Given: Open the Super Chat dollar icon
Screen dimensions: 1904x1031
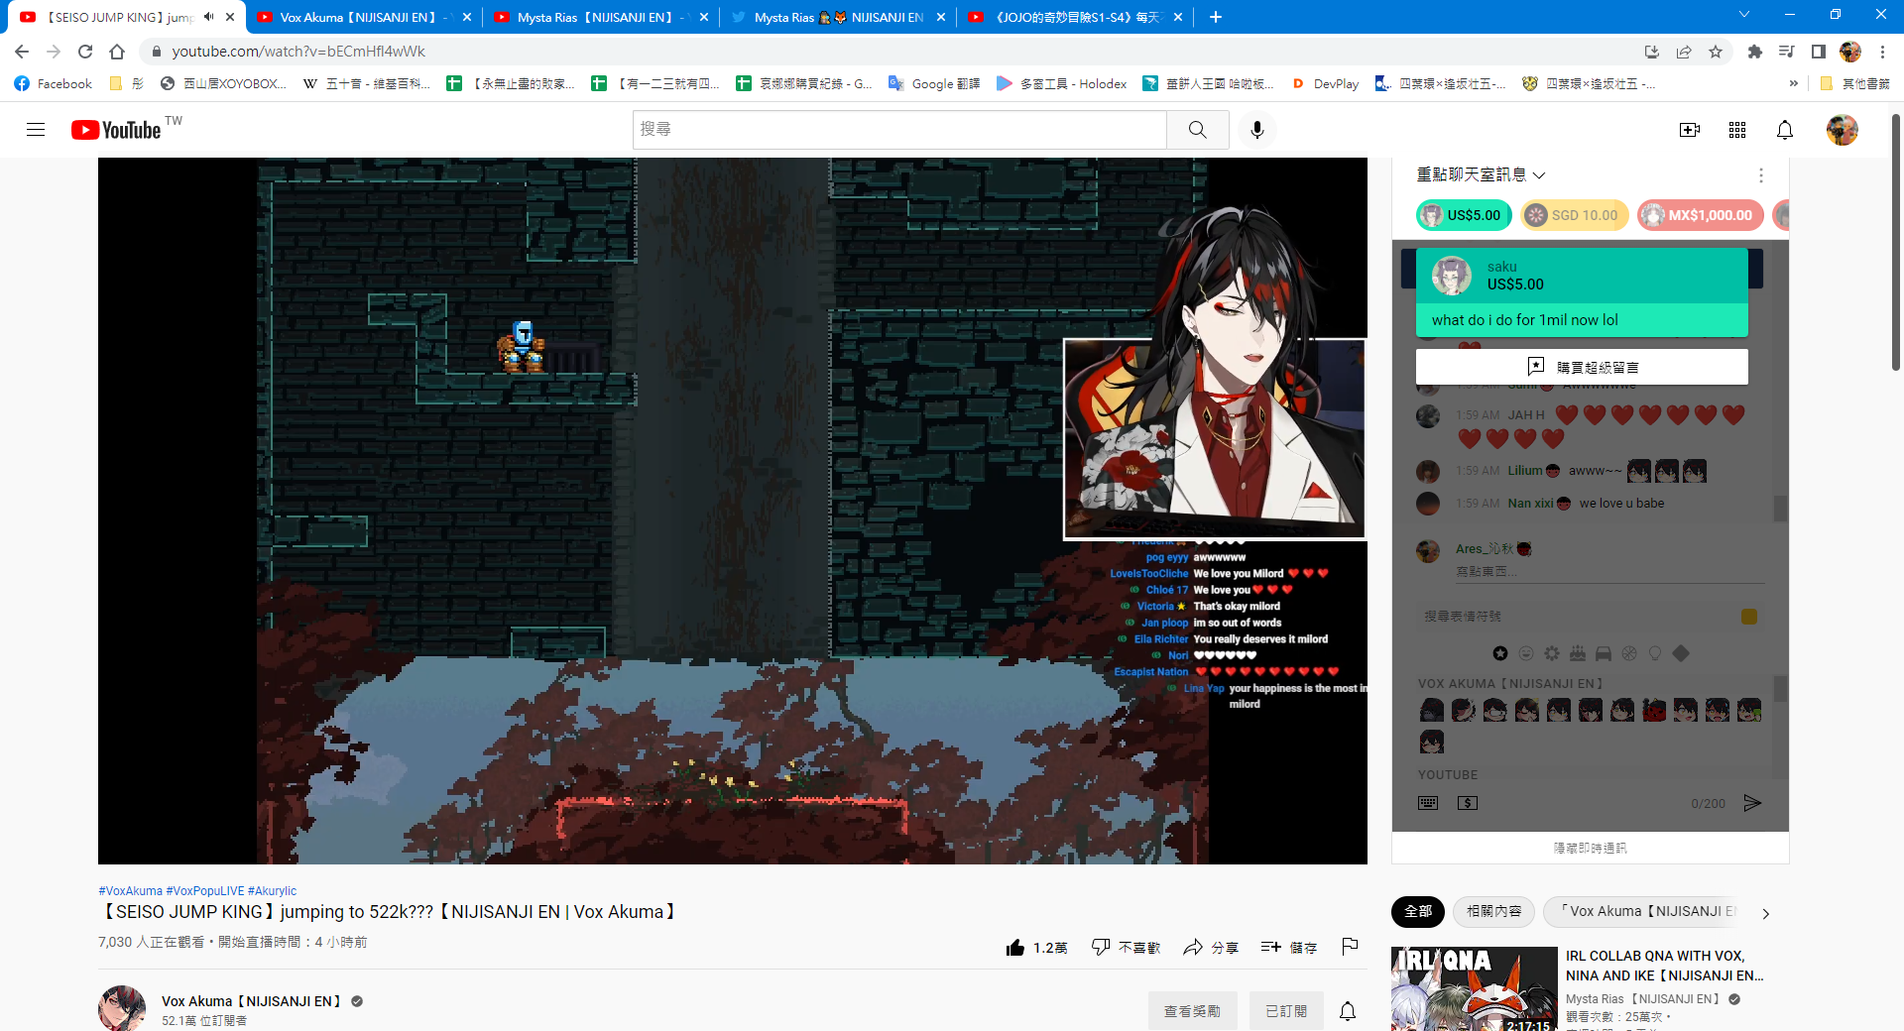Looking at the screenshot, I should pos(1468,803).
